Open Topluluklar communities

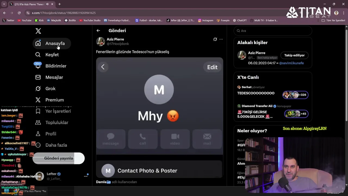(x=52, y=122)
